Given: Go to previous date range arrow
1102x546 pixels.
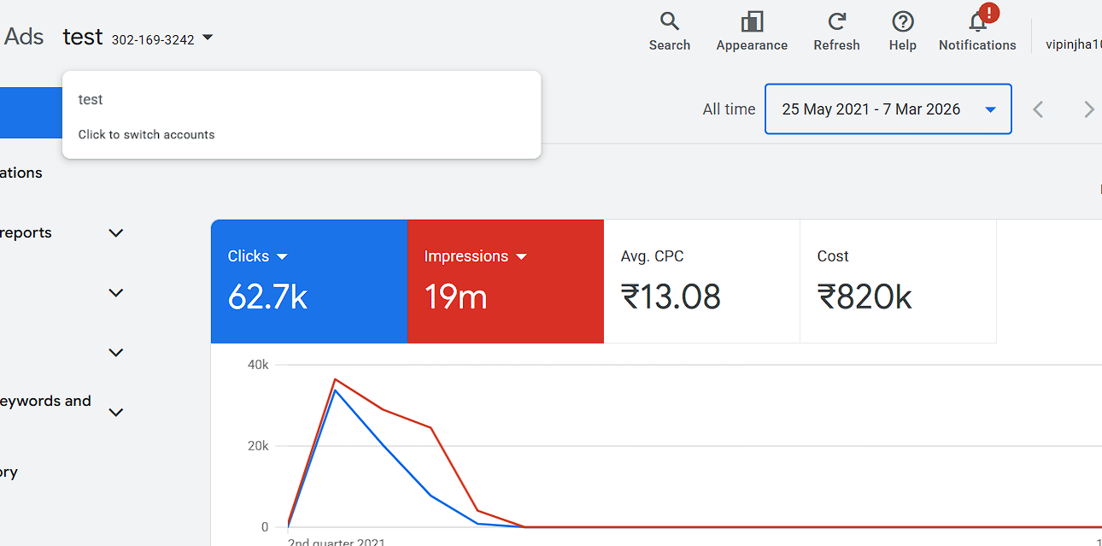Looking at the screenshot, I should 1038,109.
